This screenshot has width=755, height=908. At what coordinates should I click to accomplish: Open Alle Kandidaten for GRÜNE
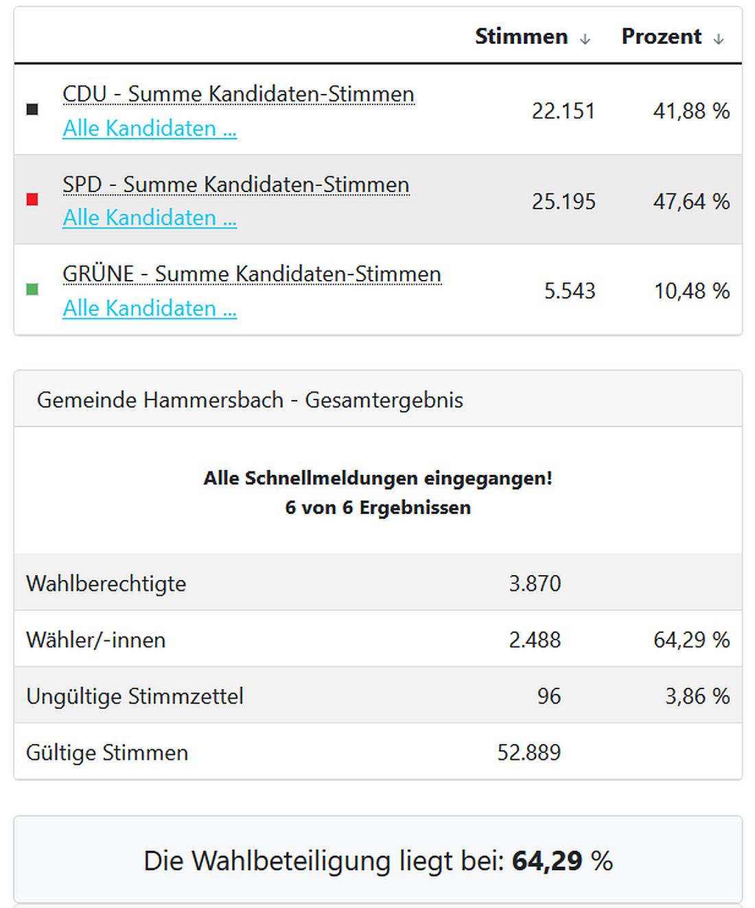pos(150,308)
